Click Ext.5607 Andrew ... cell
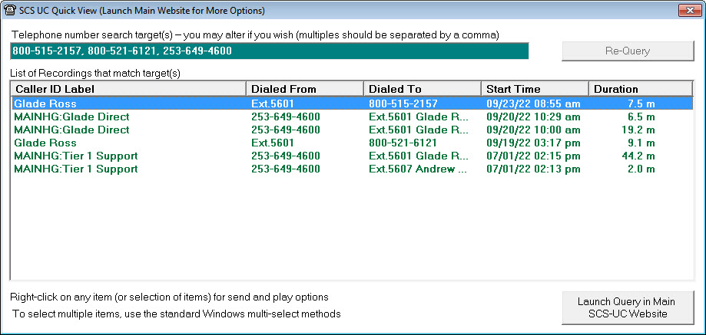706x335 pixels. 419,169
